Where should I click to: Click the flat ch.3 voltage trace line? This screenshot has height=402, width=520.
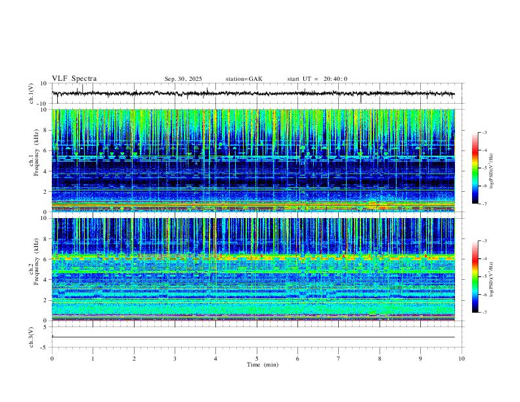(x=253, y=337)
